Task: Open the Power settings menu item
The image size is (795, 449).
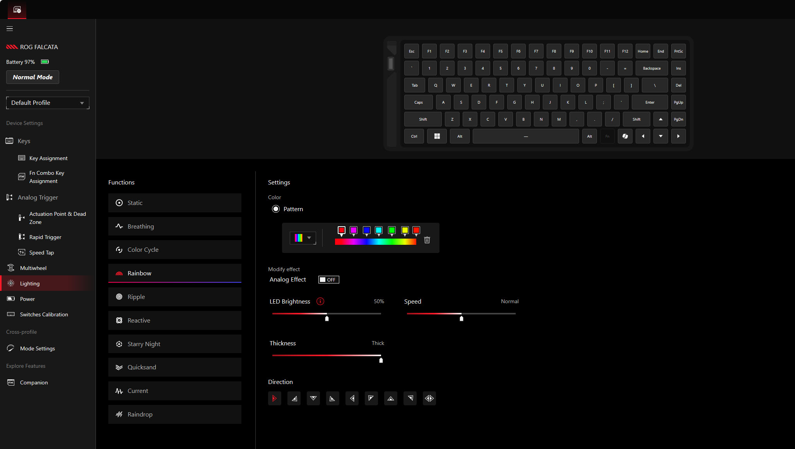Action: point(27,299)
